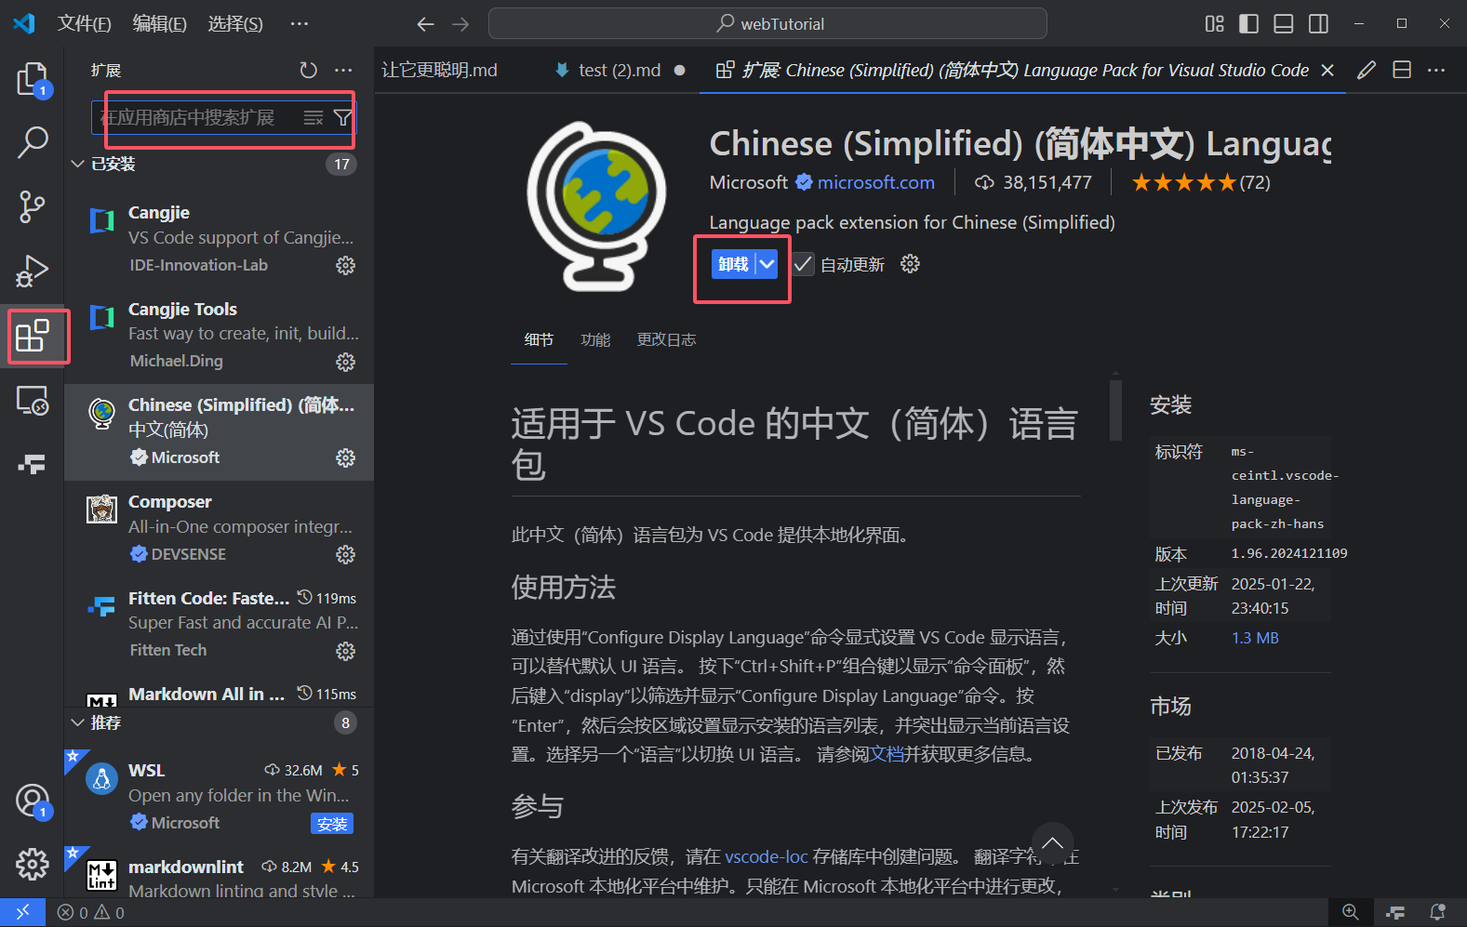Viewport: 1467px width, 927px height.
Task: Open the extensions filter funnel
Action: pyautogui.click(x=342, y=117)
